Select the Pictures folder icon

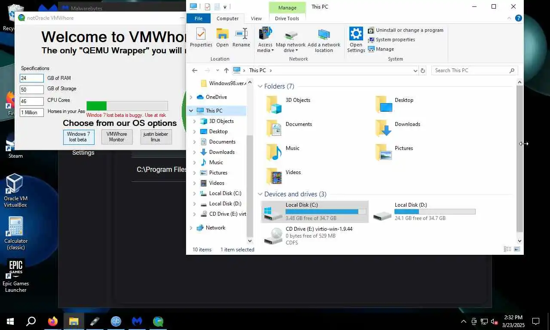[x=384, y=153]
